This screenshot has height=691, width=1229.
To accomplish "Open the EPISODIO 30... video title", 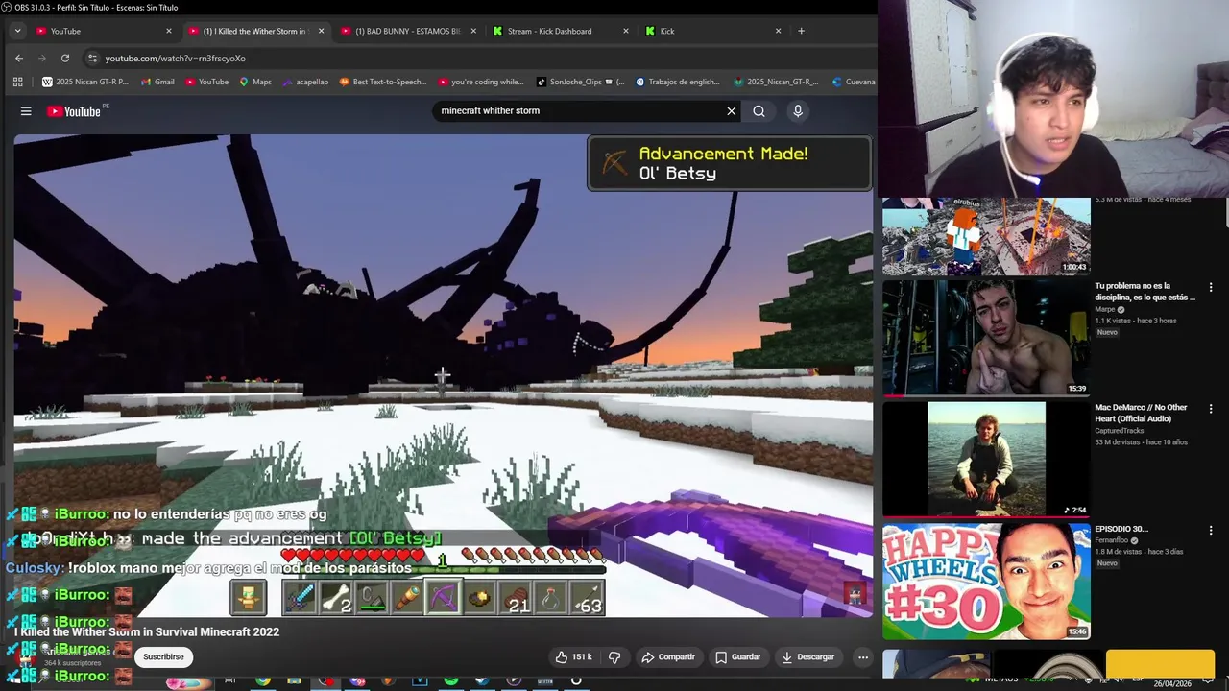I will [1121, 529].
